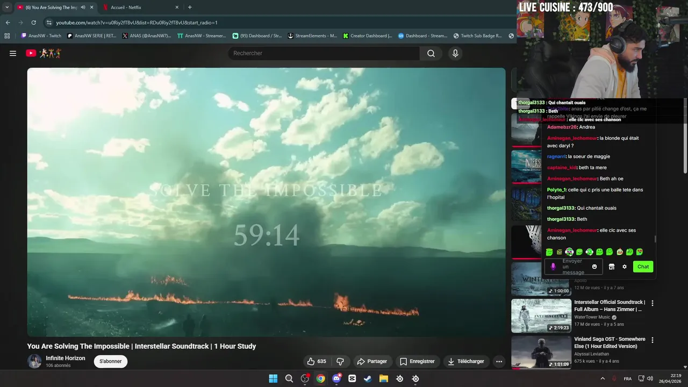Show hidden system tray icons
The image size is (688, 387).
click(603, 378)
